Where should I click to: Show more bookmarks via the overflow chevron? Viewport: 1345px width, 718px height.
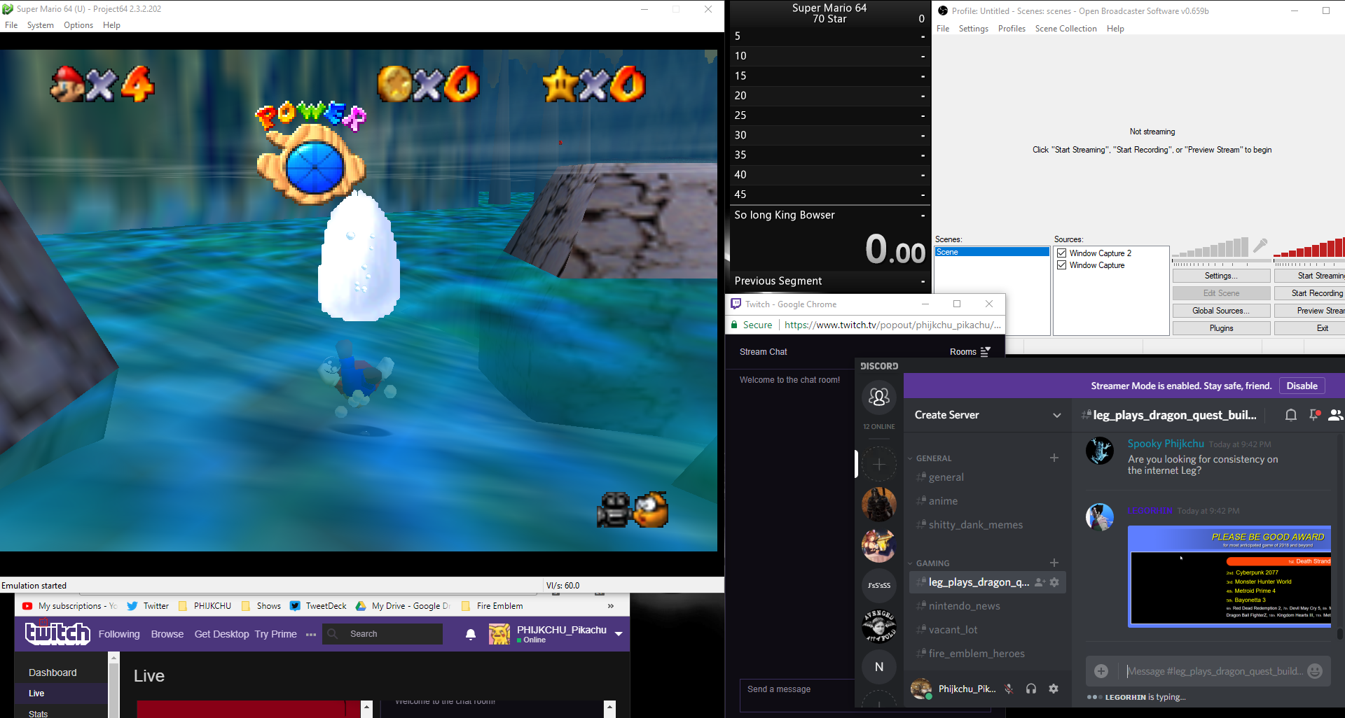(x=611, y=606)
